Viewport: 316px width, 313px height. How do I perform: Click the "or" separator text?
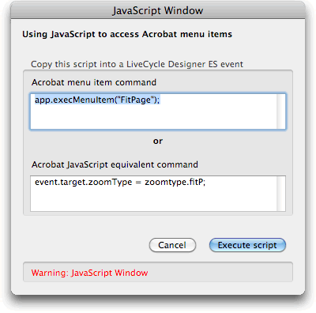click(158, 141)
